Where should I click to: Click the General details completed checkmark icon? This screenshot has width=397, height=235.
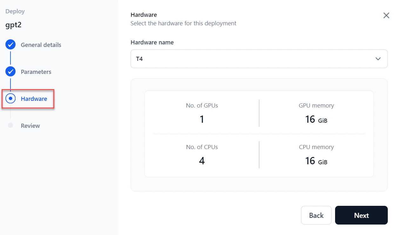(x=10, y=45)
